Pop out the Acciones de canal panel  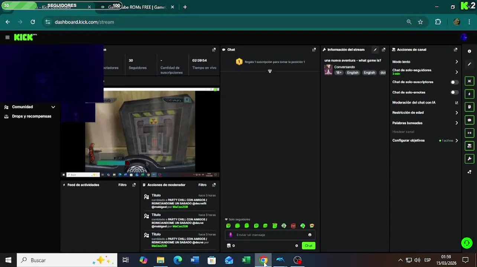[x=455, y=50]
